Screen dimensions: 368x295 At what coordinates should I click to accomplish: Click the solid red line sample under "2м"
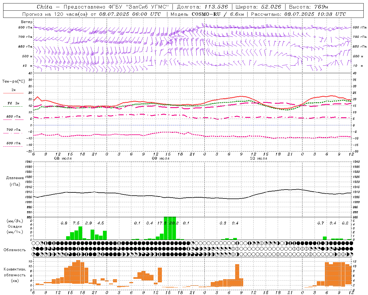tap(13, 93)
